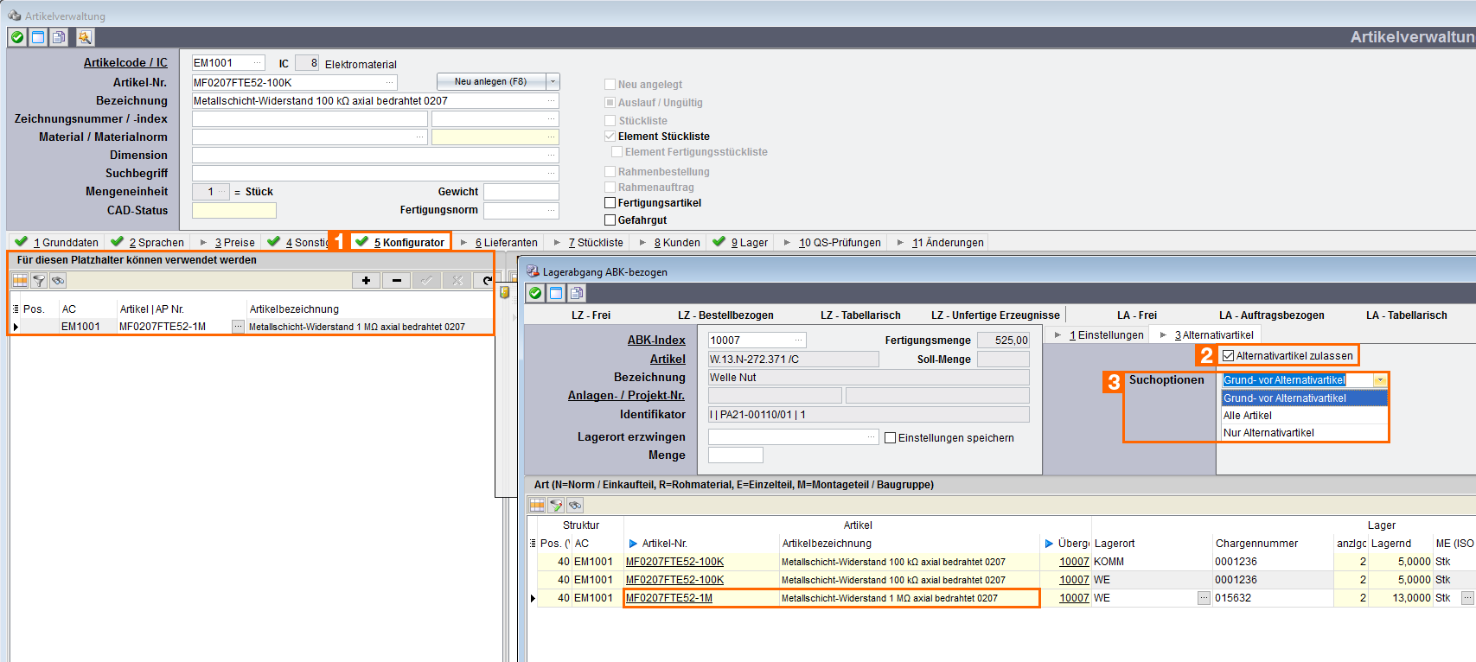Click into Menge input field

tap(735, 455)
